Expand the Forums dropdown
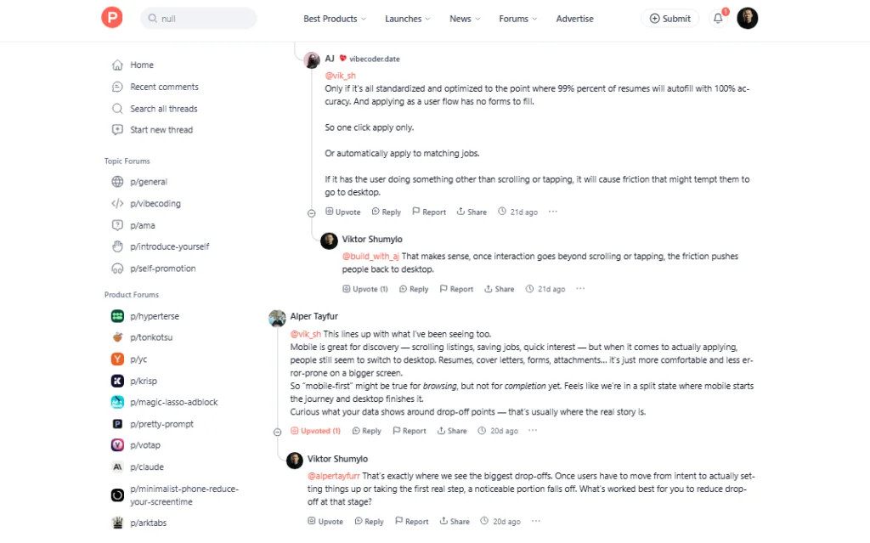 click(517, 18)
